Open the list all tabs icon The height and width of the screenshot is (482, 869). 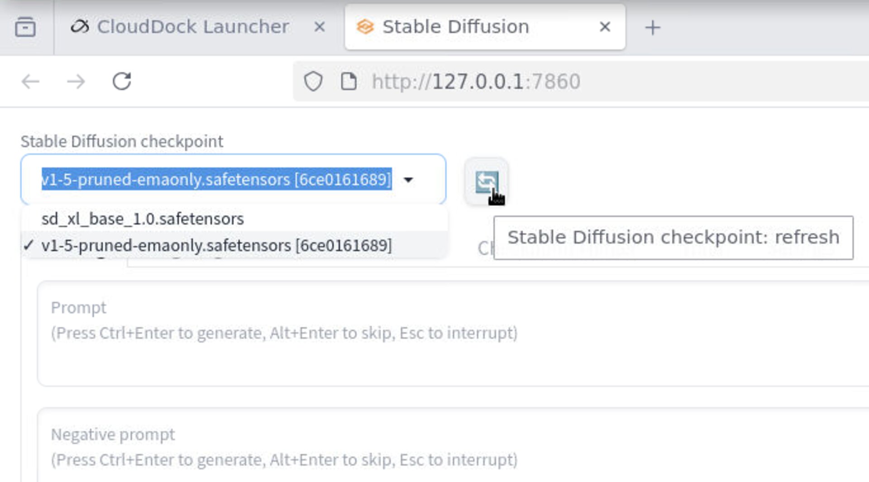(26, 27)
